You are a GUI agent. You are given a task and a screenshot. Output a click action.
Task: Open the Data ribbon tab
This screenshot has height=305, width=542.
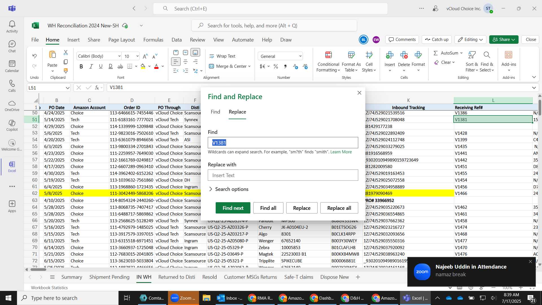pyautogui.click(x=176, y=40)
